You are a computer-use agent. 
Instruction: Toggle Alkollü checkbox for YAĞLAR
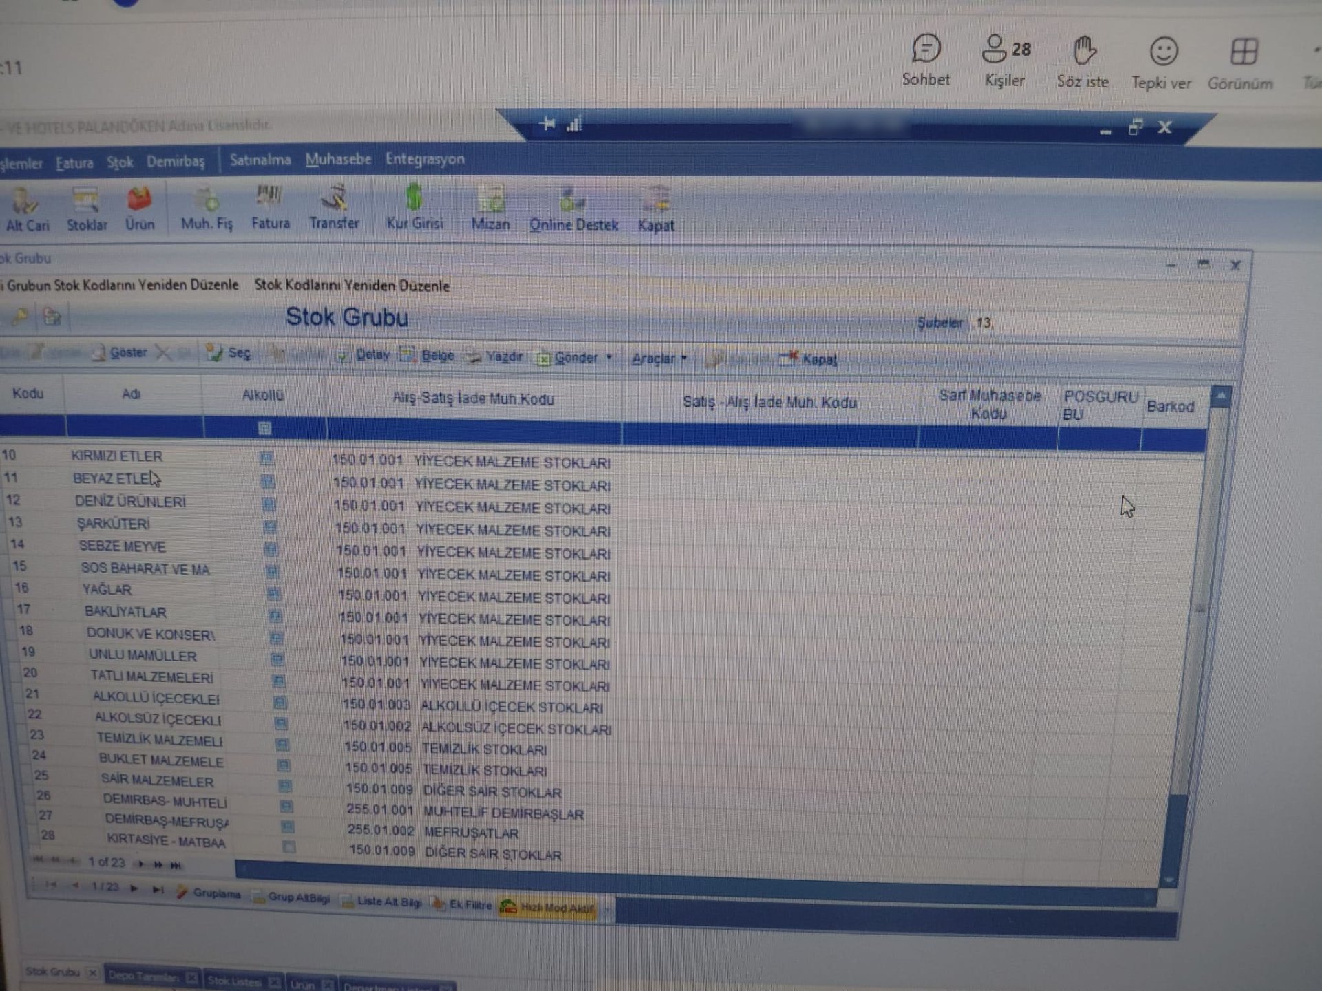tap(273, 594)
